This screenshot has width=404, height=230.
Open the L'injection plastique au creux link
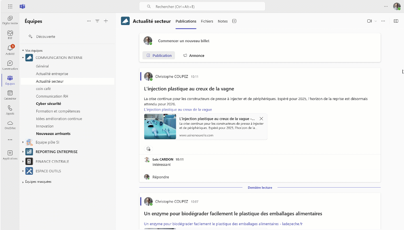click(178, 109)
